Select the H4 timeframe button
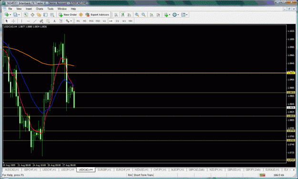Screen dimensions: 298x179 [x=111, y=21]
